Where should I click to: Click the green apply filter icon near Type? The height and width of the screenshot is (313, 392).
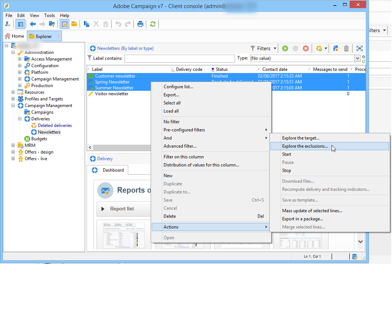coord(364,61)
